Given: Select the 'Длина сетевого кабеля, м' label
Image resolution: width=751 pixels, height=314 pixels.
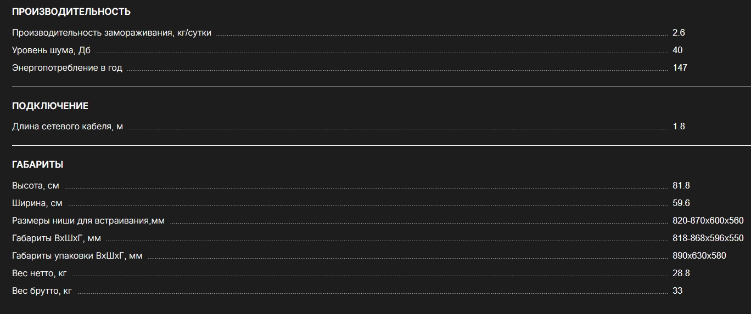Looking at the screenshot, I should [68, 127].
